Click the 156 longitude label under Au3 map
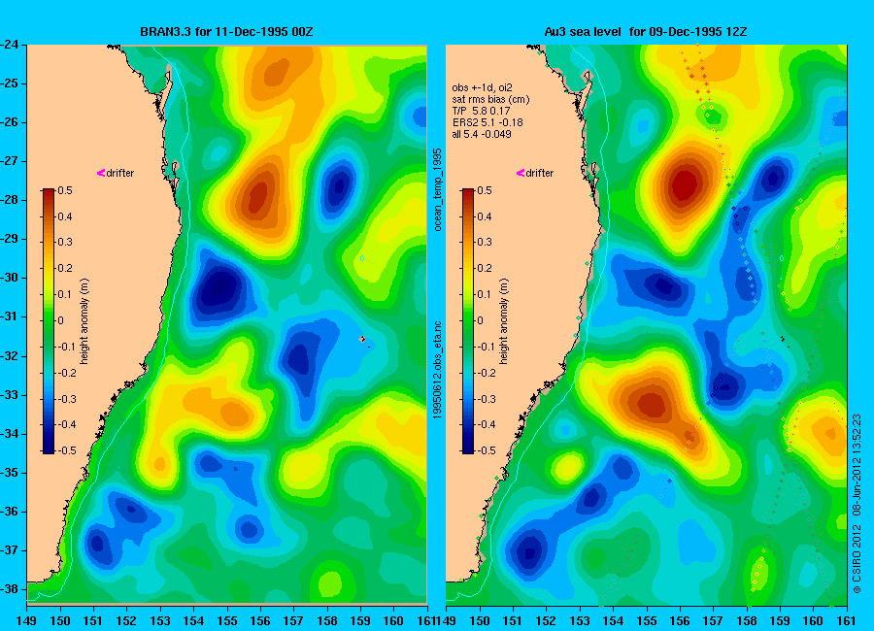The width and height of the screenshot is (874, 631). tap(680, 621)
